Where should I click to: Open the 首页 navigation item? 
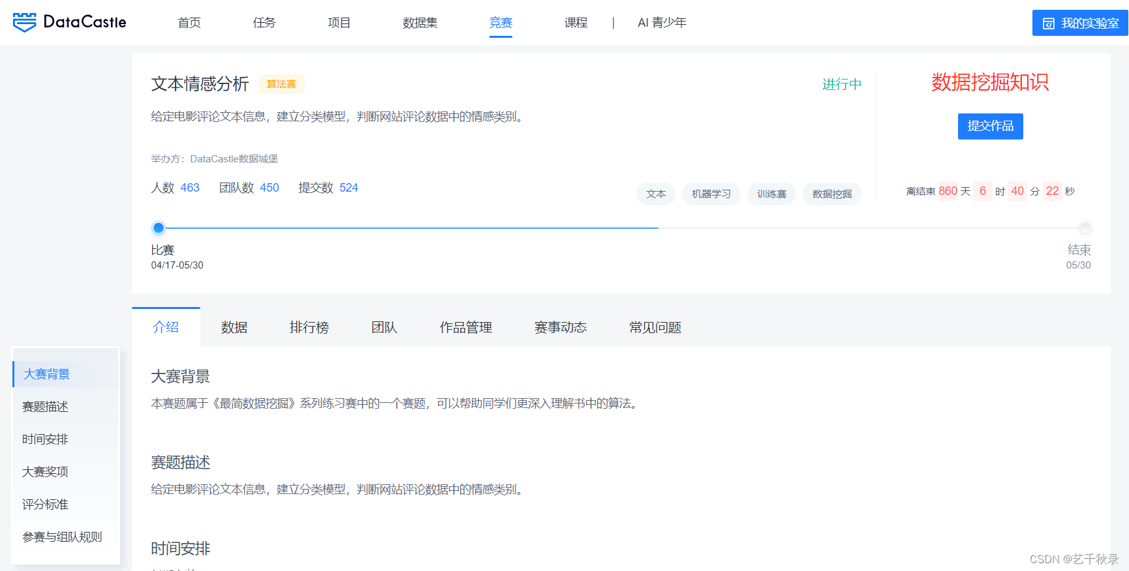point(189,23)
